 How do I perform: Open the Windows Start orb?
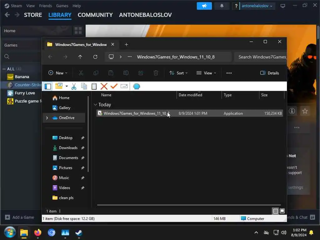(10, 232)
